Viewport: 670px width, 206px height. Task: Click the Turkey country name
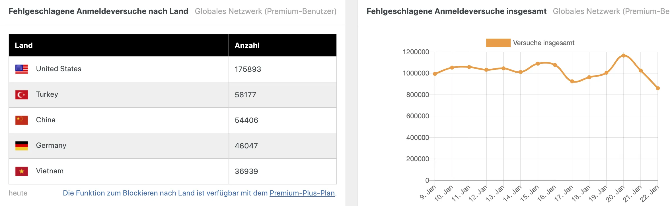[x=47, y=94]
